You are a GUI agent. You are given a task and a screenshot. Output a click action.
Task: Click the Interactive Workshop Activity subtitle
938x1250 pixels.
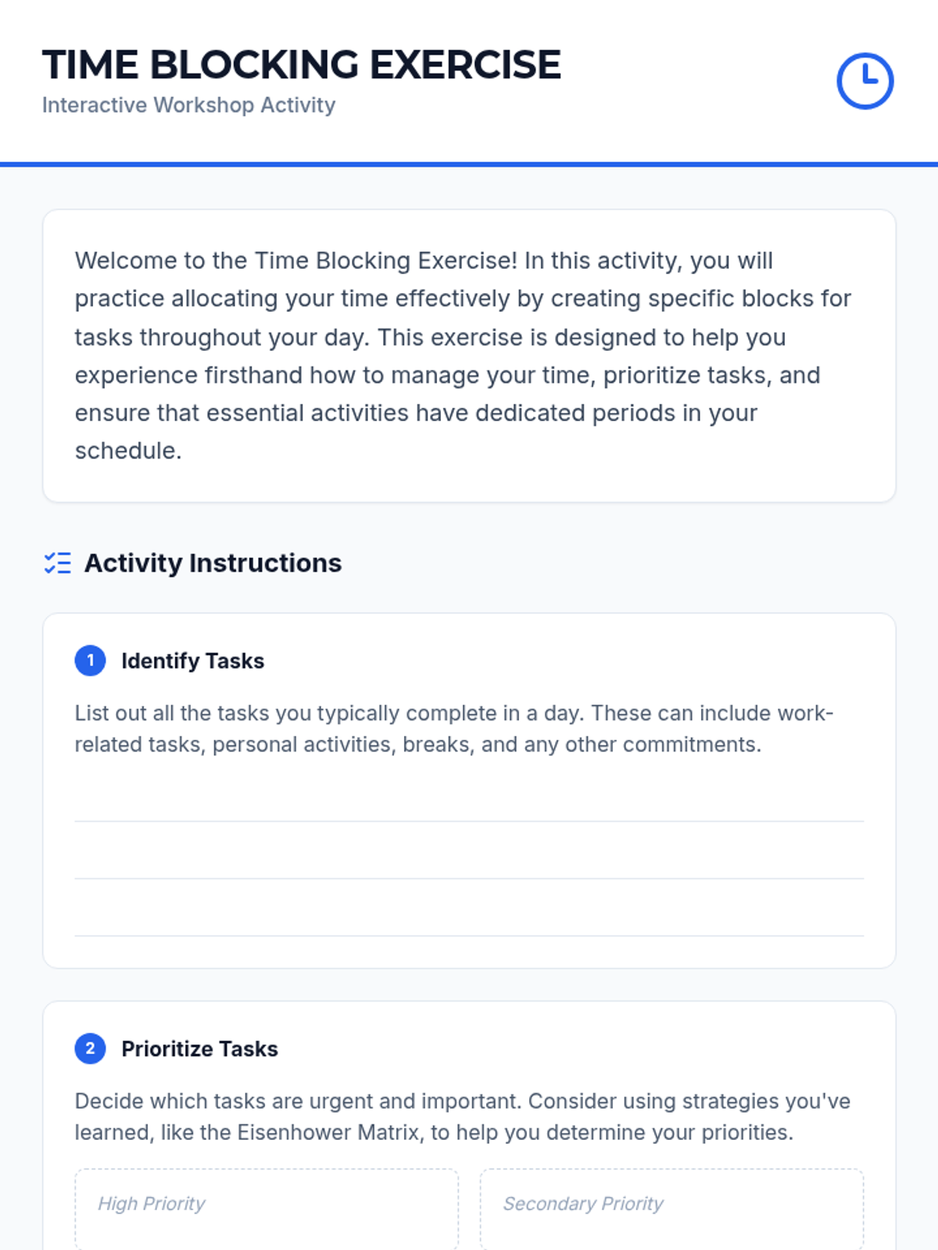(188, 105)
